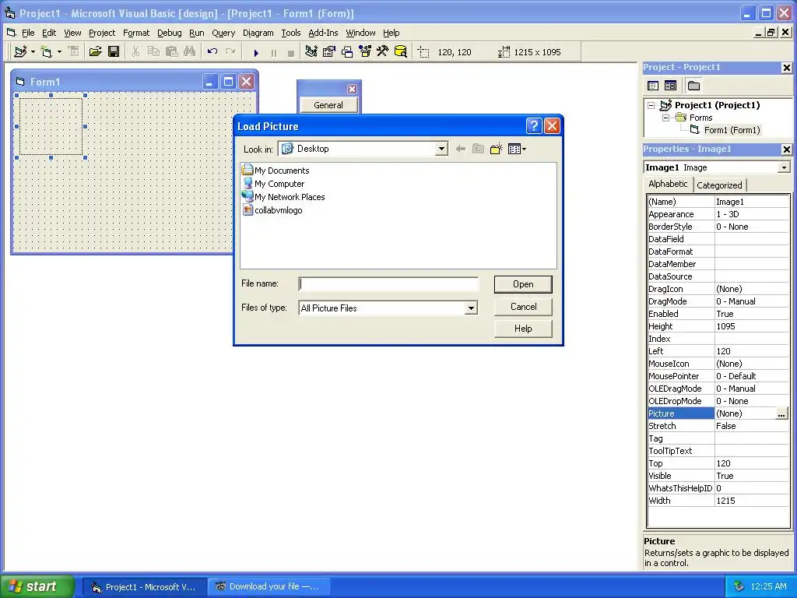Click the Redo arrow in the toolbar

[230, 51]
